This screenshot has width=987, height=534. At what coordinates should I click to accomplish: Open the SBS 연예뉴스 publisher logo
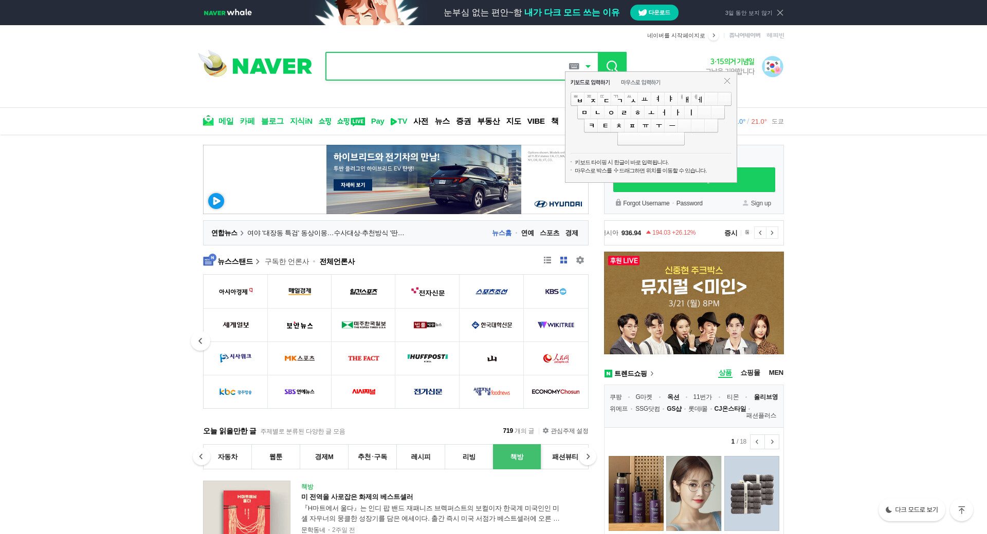299,392
